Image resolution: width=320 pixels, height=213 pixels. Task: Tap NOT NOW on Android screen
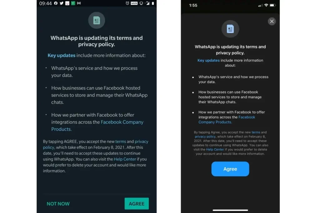(x=58, y=204)
